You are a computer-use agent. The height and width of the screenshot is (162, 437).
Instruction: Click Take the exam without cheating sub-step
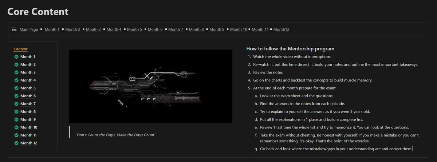tap(340, 138)
